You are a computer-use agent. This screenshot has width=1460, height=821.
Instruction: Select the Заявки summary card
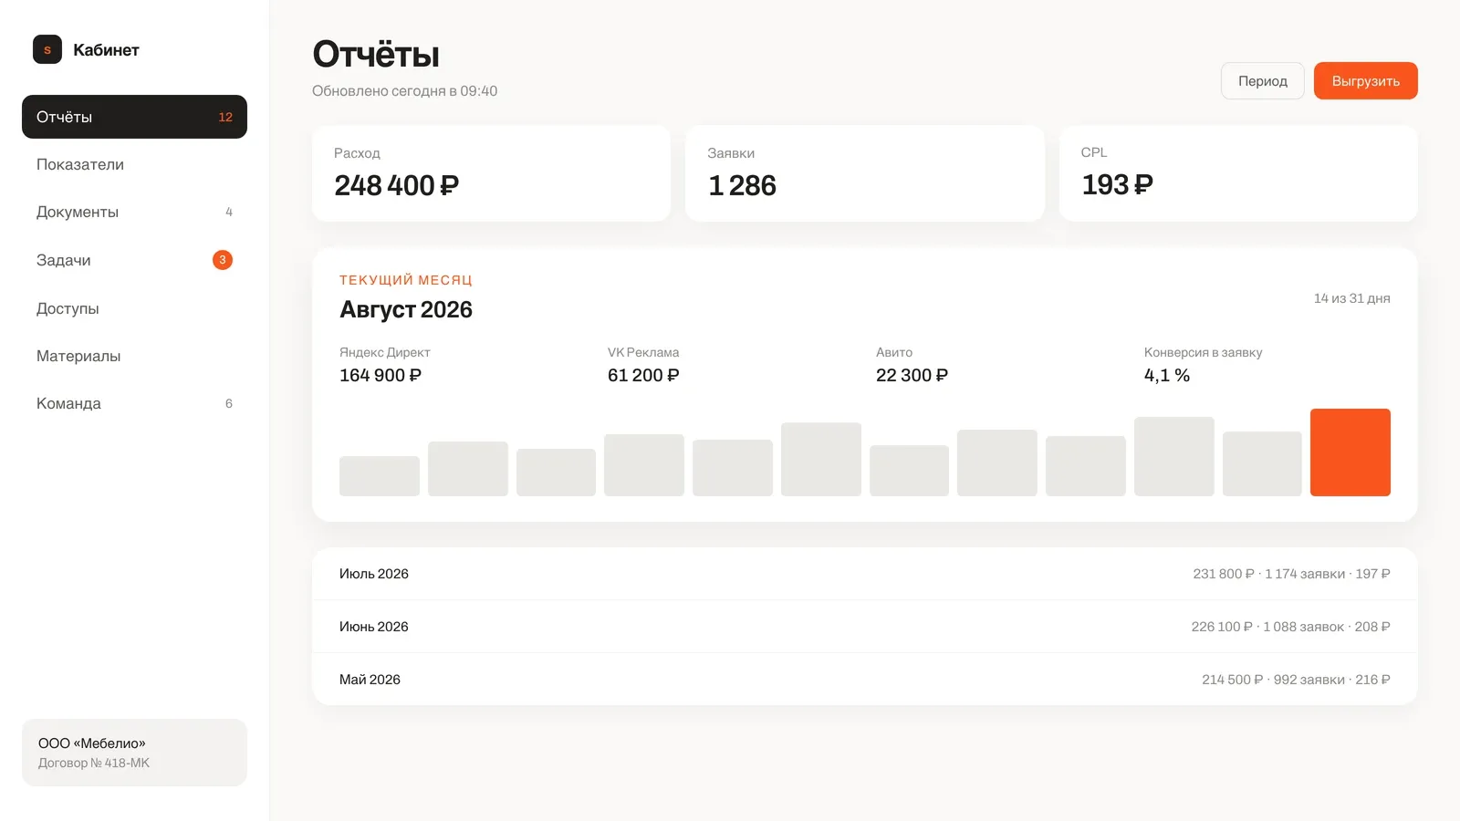click(865, 173)
